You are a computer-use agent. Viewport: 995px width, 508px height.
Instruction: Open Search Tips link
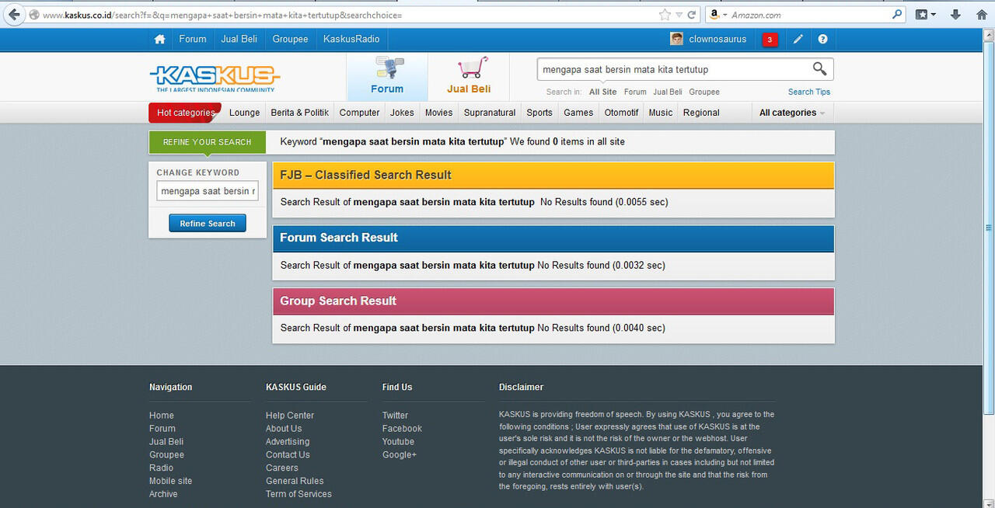[x=809, y=92]
